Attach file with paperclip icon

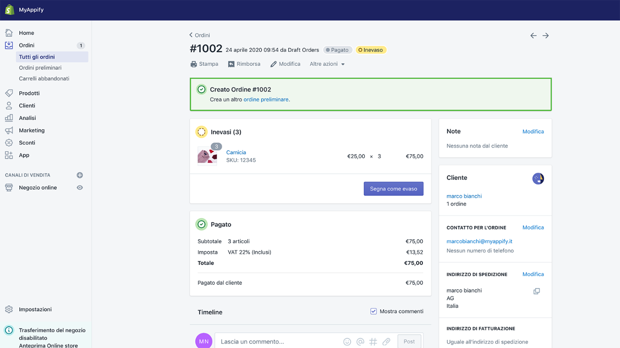tap(386, 342)
